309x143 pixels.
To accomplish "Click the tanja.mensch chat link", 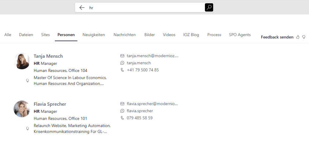I will tap(139, 63).
